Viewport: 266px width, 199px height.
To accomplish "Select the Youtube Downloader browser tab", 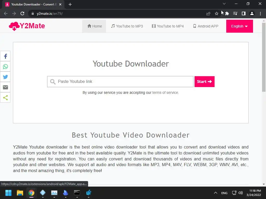I will pos(33,4).
